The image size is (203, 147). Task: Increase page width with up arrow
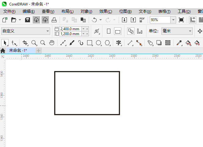pos(87,29)
